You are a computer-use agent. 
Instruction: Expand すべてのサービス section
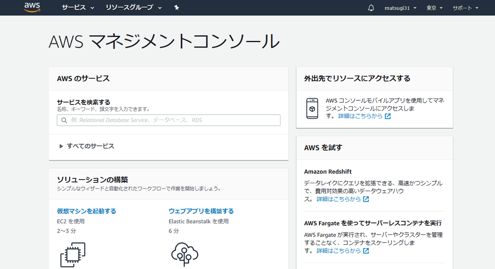pyautogui.click(x=87, y=146)
